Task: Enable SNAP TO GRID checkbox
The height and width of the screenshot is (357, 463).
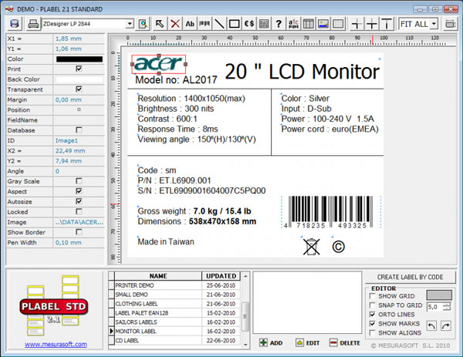Action: pos(373,305)
